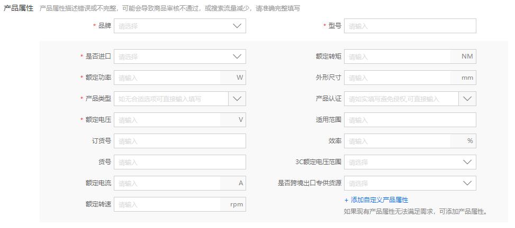The width and height of the screenshot is (515, 228).
Task: Expand the 产品类型 chevron arrow
Action: click(237, 99)
